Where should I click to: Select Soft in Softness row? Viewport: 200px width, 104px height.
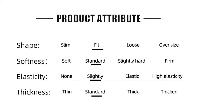pyautogui.click(x=66, y=61)
